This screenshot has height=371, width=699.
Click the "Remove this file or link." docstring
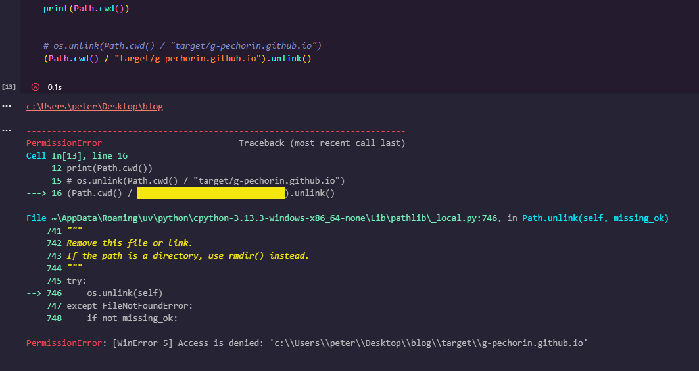point(130,243)
